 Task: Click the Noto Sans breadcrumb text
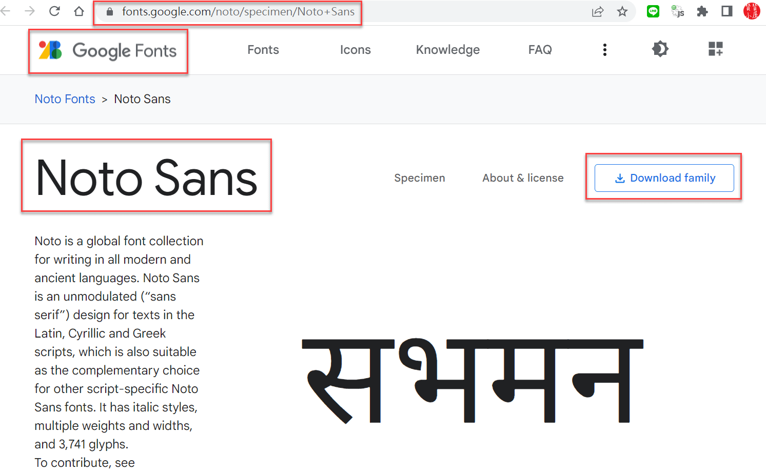(x=143, y=99)
